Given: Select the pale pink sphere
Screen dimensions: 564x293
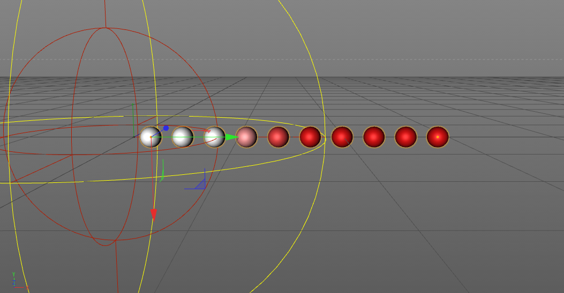Looking at the screenshot, I should pyautogui.click(x=246, y=137).
